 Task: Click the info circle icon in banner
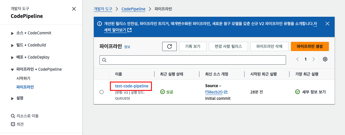(100, 23)
